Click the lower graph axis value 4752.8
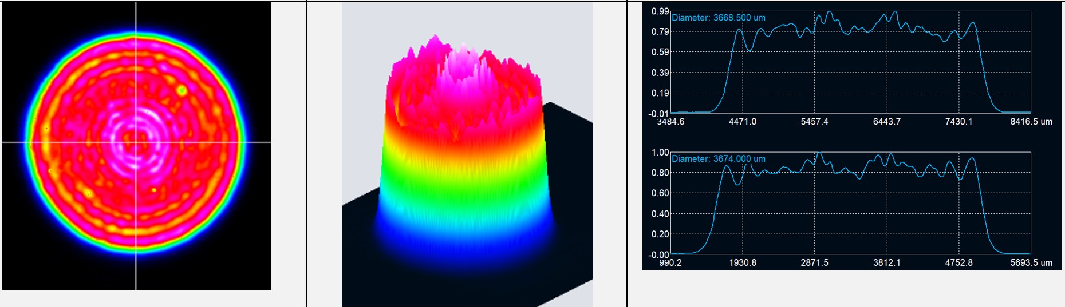 pyautogui.click(x=959, y=262)
